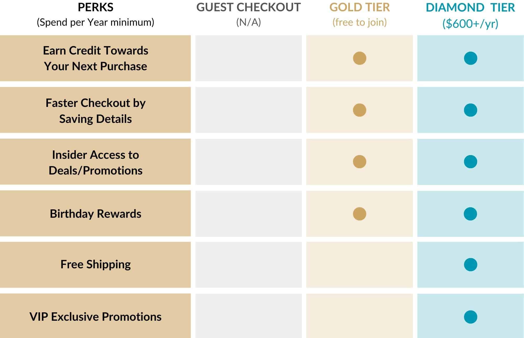This screenshot has height=338, width=524.
Task: Select the GUEST CHECKOUT column heading
Action: click(248, 7)
